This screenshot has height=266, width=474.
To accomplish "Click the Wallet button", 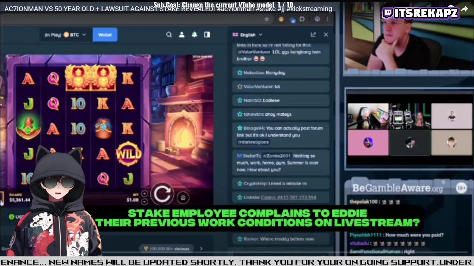I will pyautogui.click(x=105, y=35).
